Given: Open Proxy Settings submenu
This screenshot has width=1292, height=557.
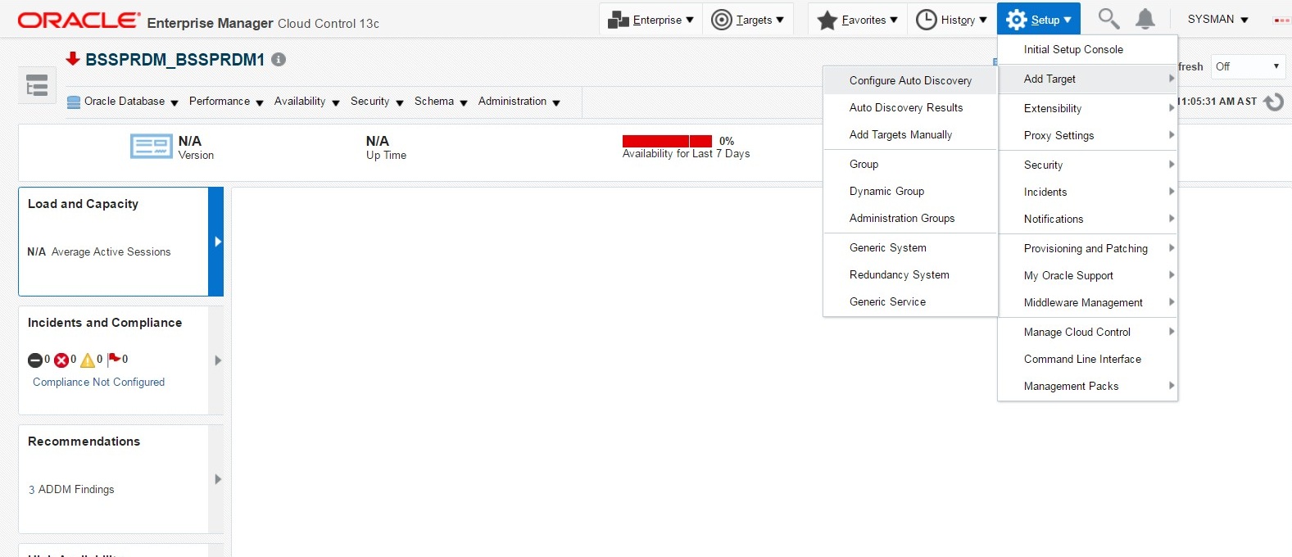Looking at the screenshot, I should pyautogui.click(x=1087, y=135).
